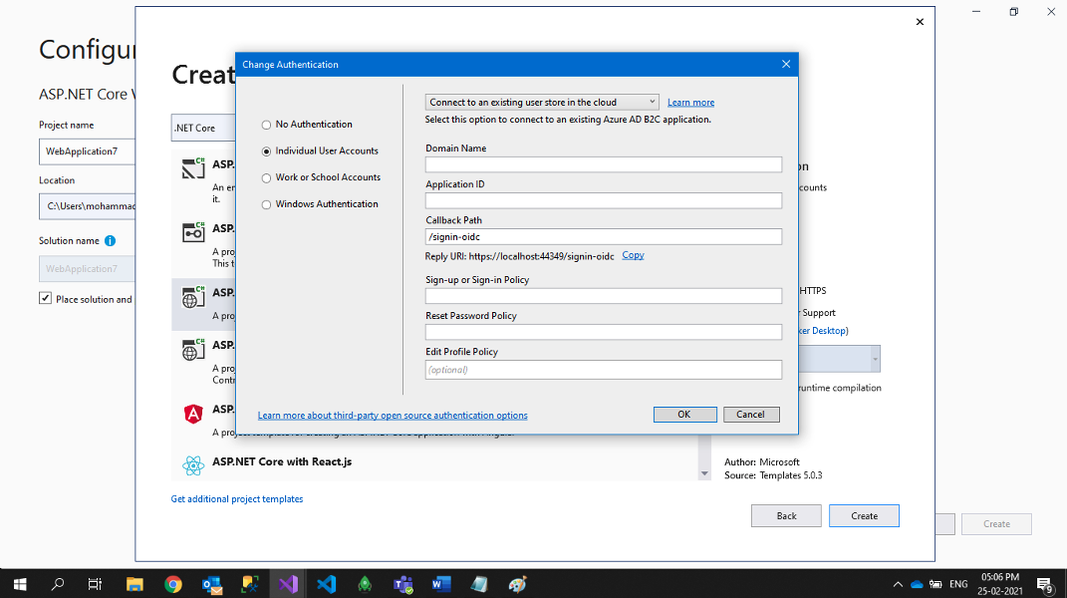Launch Google Chrome from taskbar

[173, 584]
